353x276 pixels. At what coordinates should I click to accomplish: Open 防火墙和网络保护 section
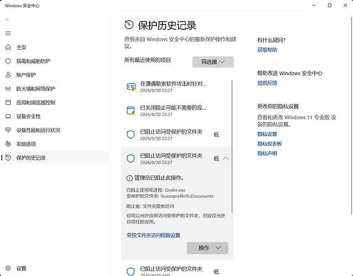(x=55, y=89)
